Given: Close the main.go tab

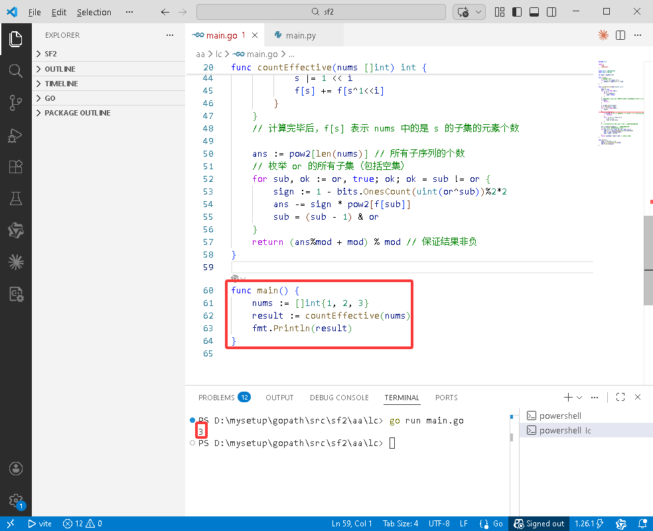Looking at the screenshot, I should [255, 35].
